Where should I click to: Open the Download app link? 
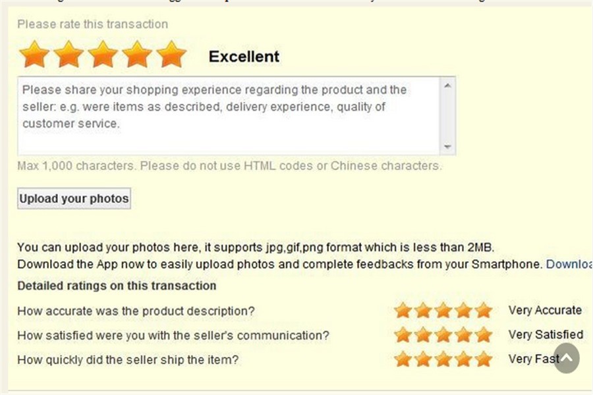tap(569, 264)
